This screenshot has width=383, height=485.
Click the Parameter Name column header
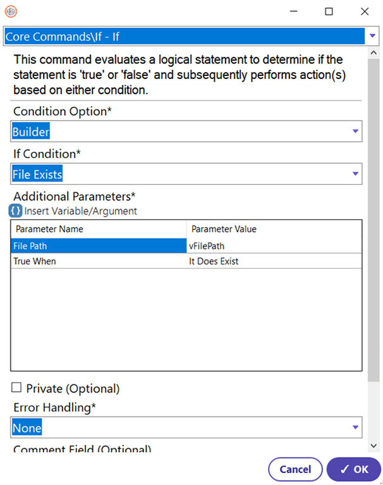pos(99,229)
